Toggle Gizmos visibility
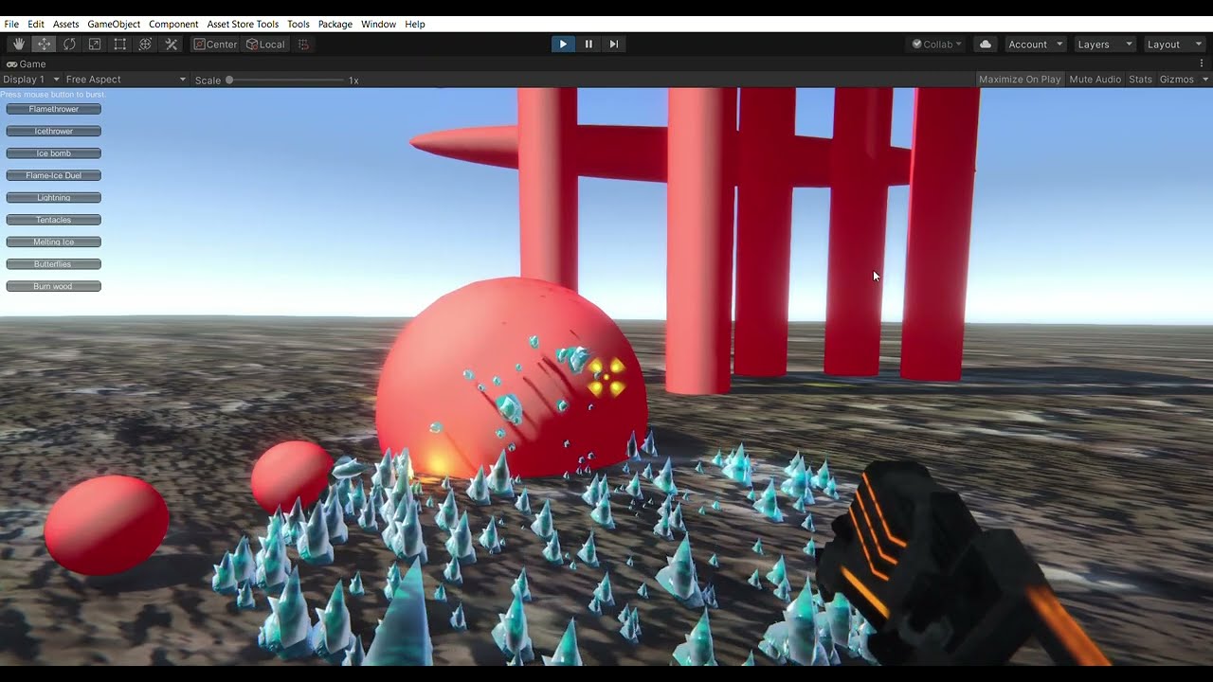The image size is (1213, 682). pyautogui.click(x=1177, y=80)
